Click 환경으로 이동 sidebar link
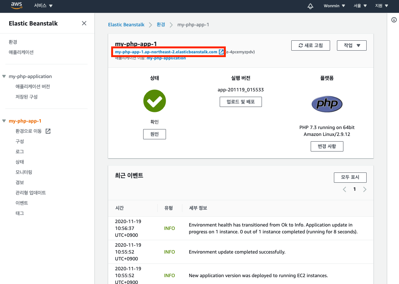Image resolution: width=399 pixels, height=284 pixels. pyautogui.click(x=29, y=131)
